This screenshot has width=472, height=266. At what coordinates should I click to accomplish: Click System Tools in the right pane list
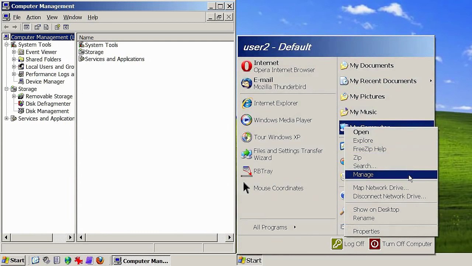(x=101, y=45)
